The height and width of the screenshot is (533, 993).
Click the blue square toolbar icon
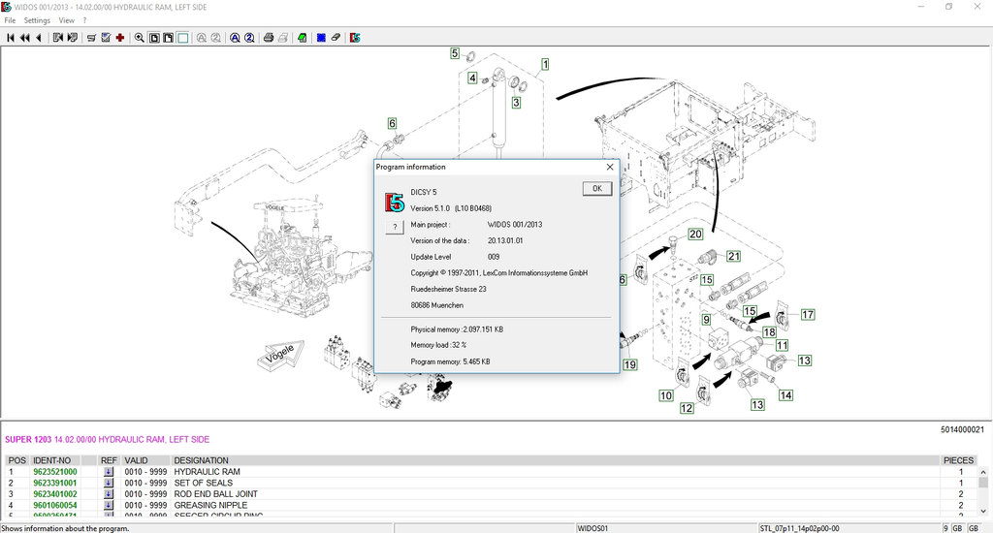pyautogui.click(x=320, y=39)
